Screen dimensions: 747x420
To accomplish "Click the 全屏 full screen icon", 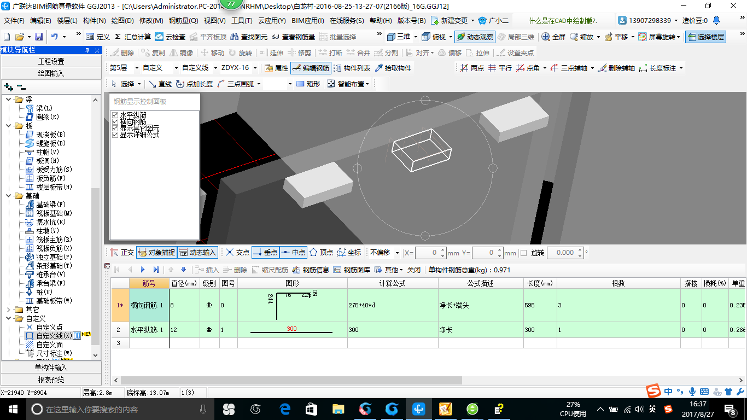I will [x=553, y=37].
